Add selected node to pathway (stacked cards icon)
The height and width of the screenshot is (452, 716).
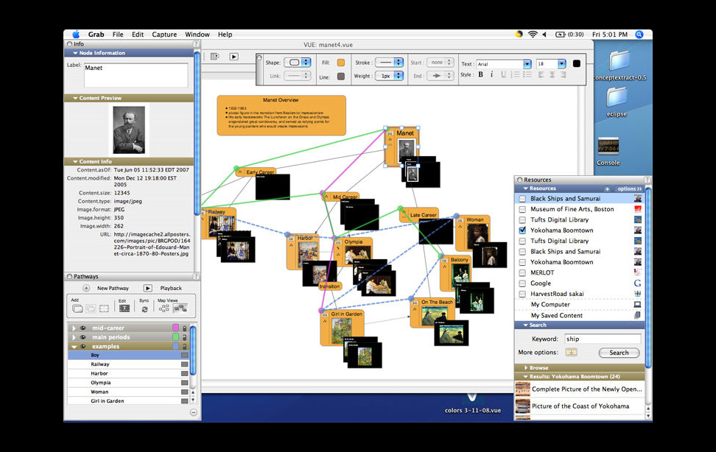coord(77,308)
